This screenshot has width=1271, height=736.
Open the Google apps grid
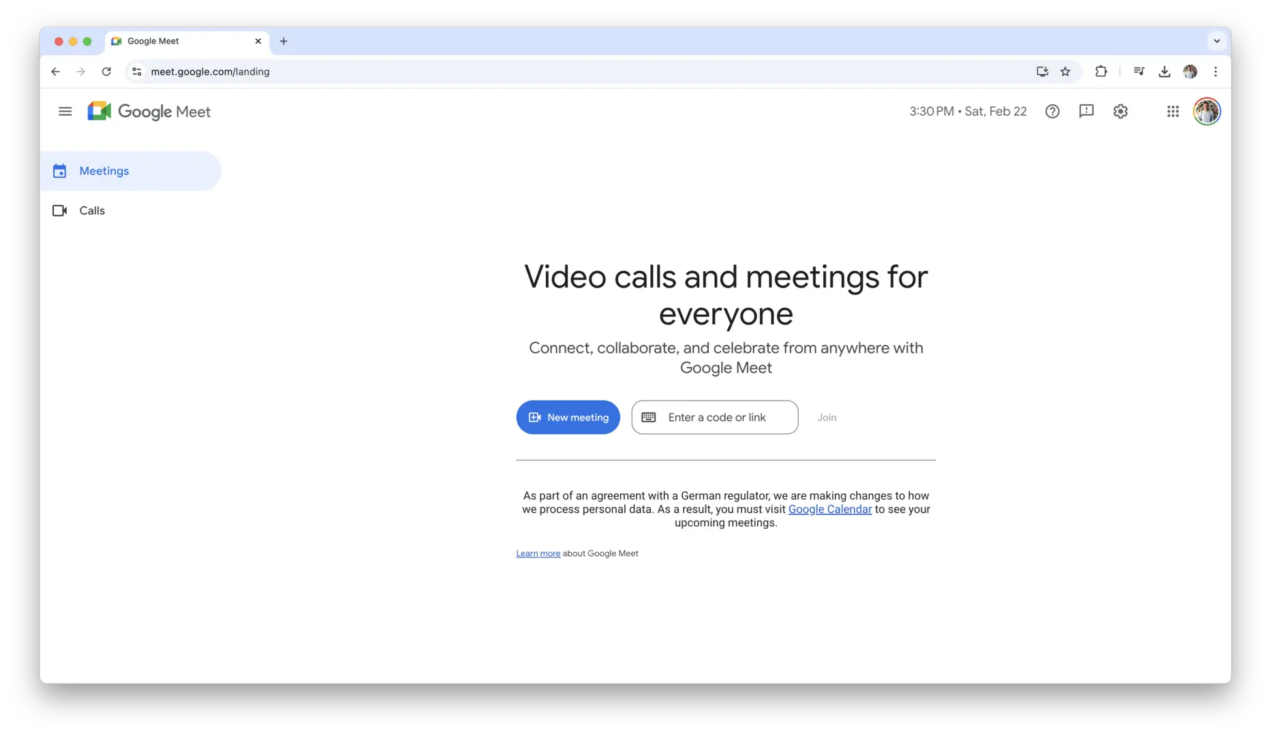1172,111
